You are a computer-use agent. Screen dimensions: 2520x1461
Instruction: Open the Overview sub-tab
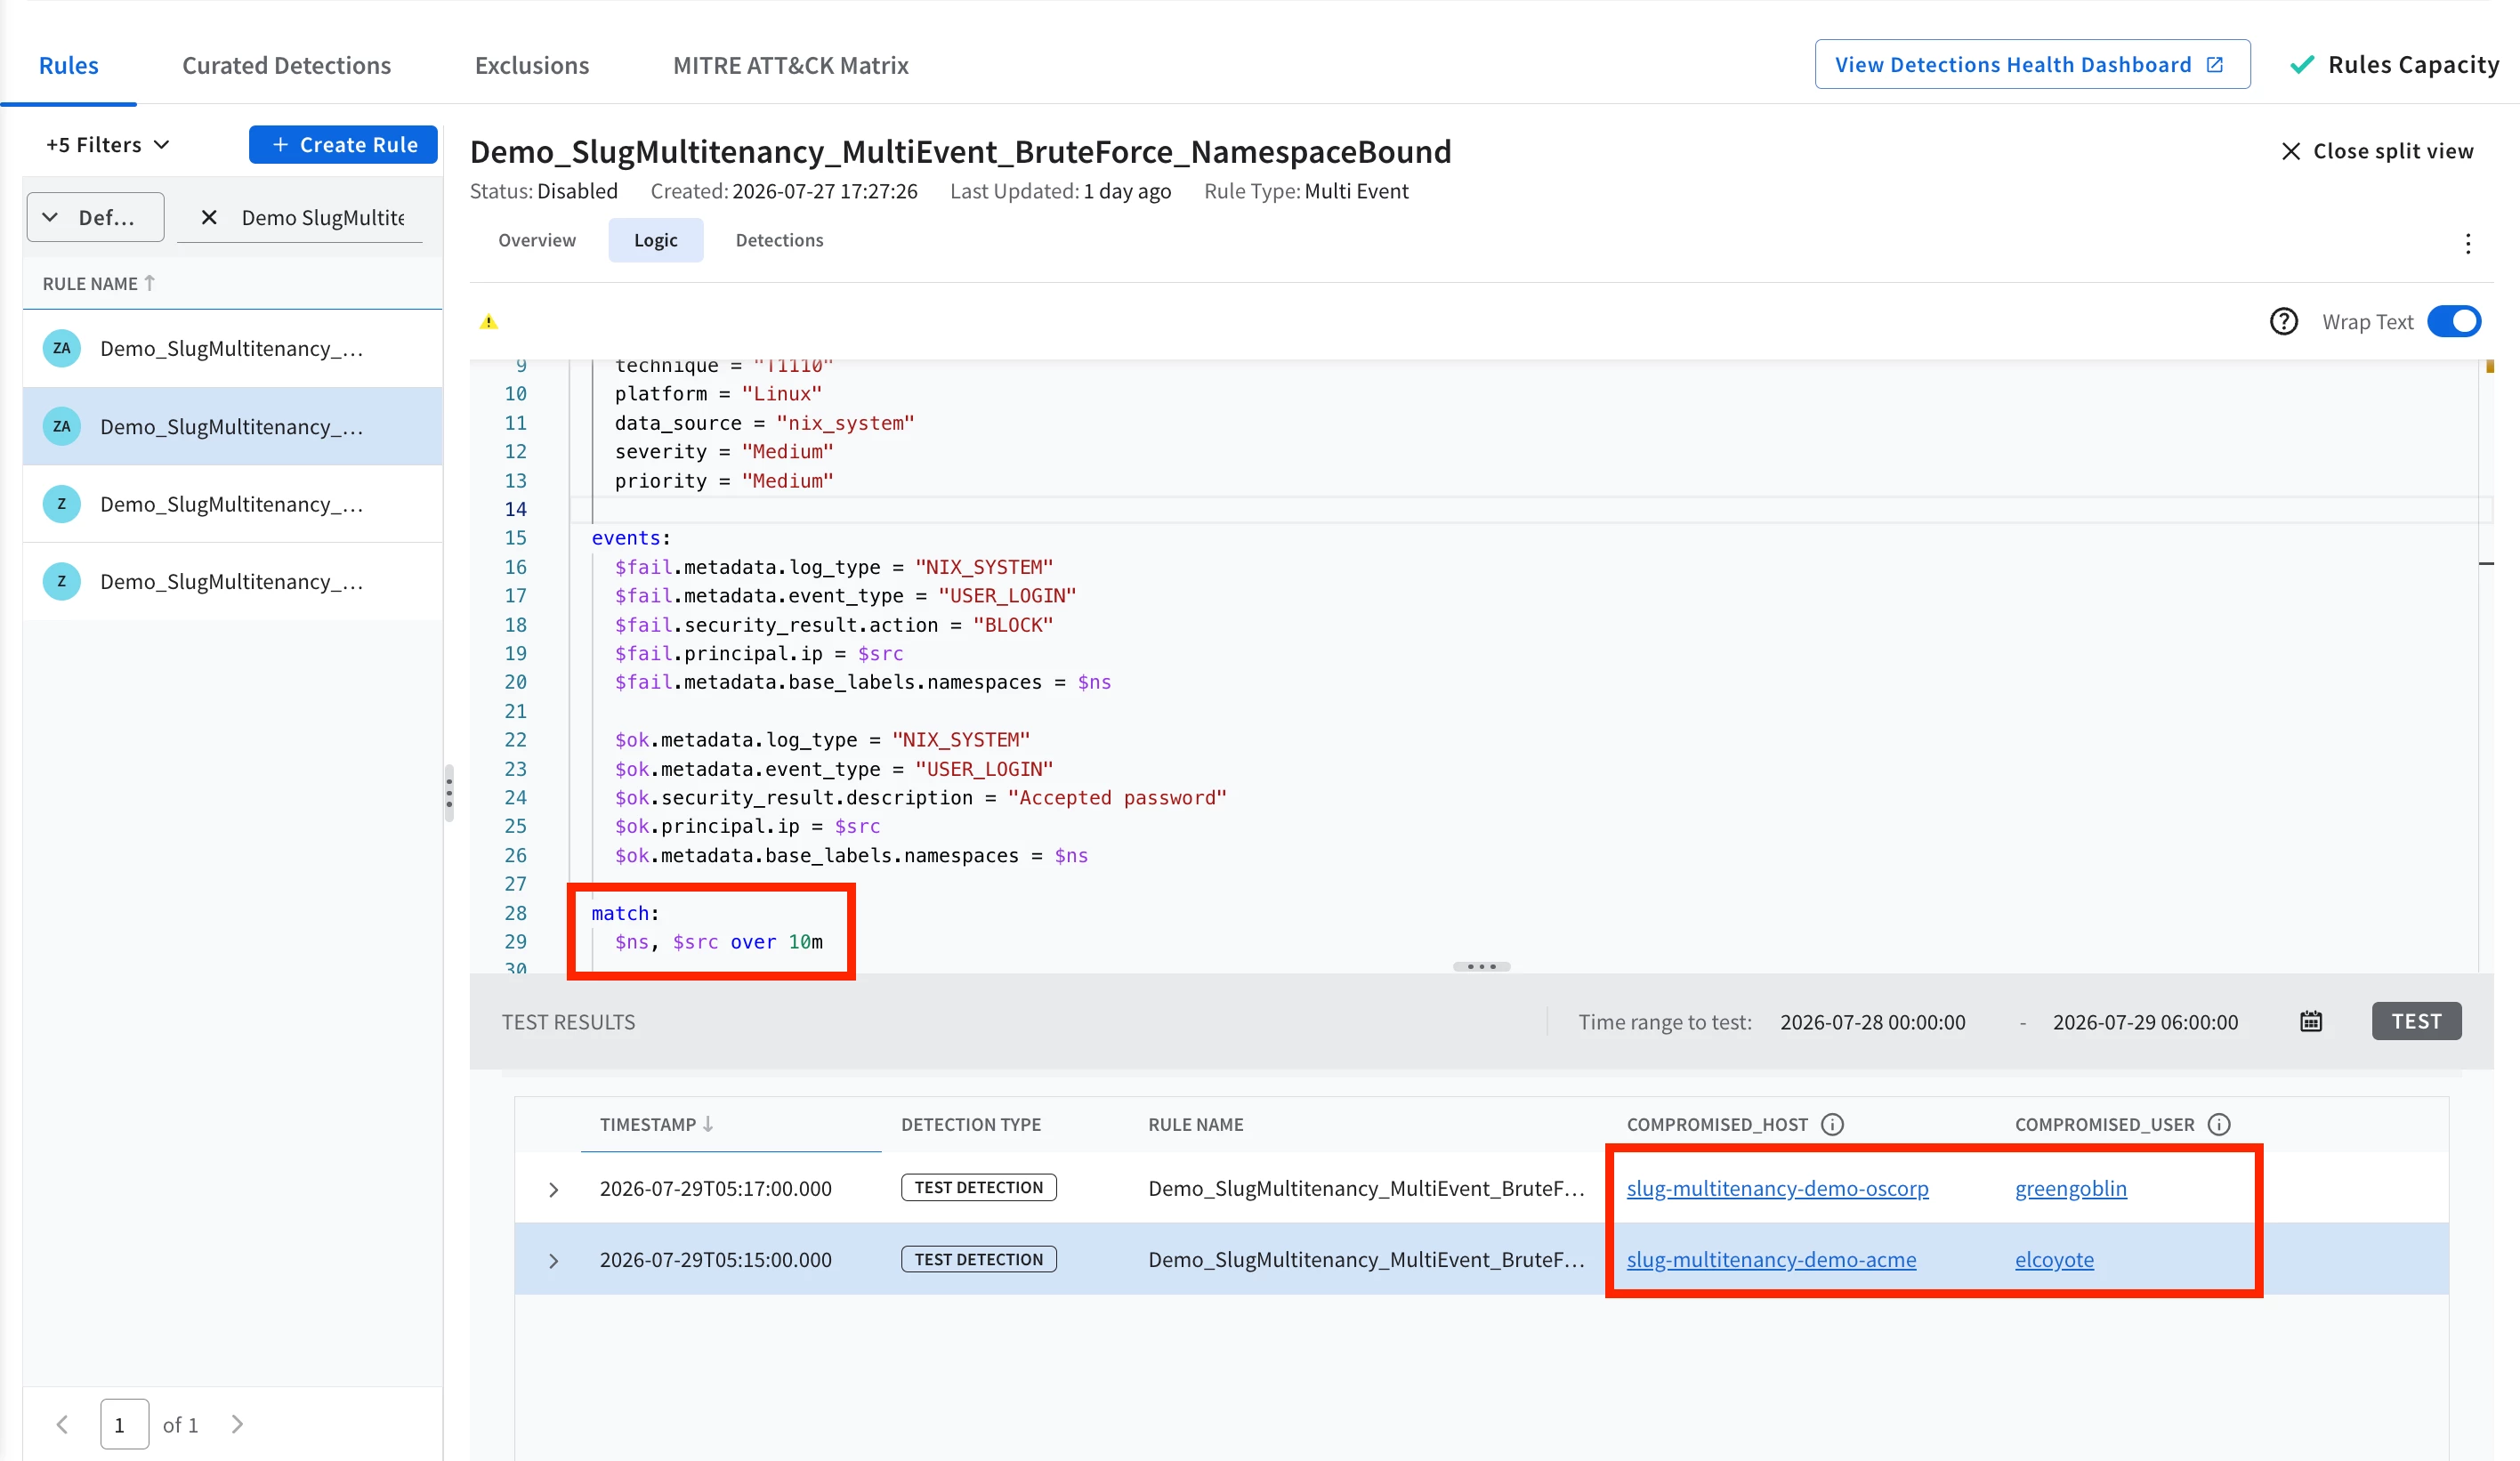537,240
